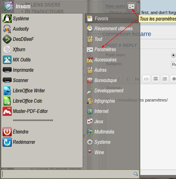Screen dimensions: 176x179
Task: Launch LibreOffice Writer
Action: (42, 91)
